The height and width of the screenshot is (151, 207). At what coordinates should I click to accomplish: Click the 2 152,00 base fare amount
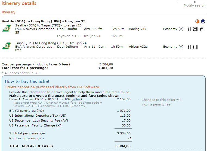tap(124, 99)
